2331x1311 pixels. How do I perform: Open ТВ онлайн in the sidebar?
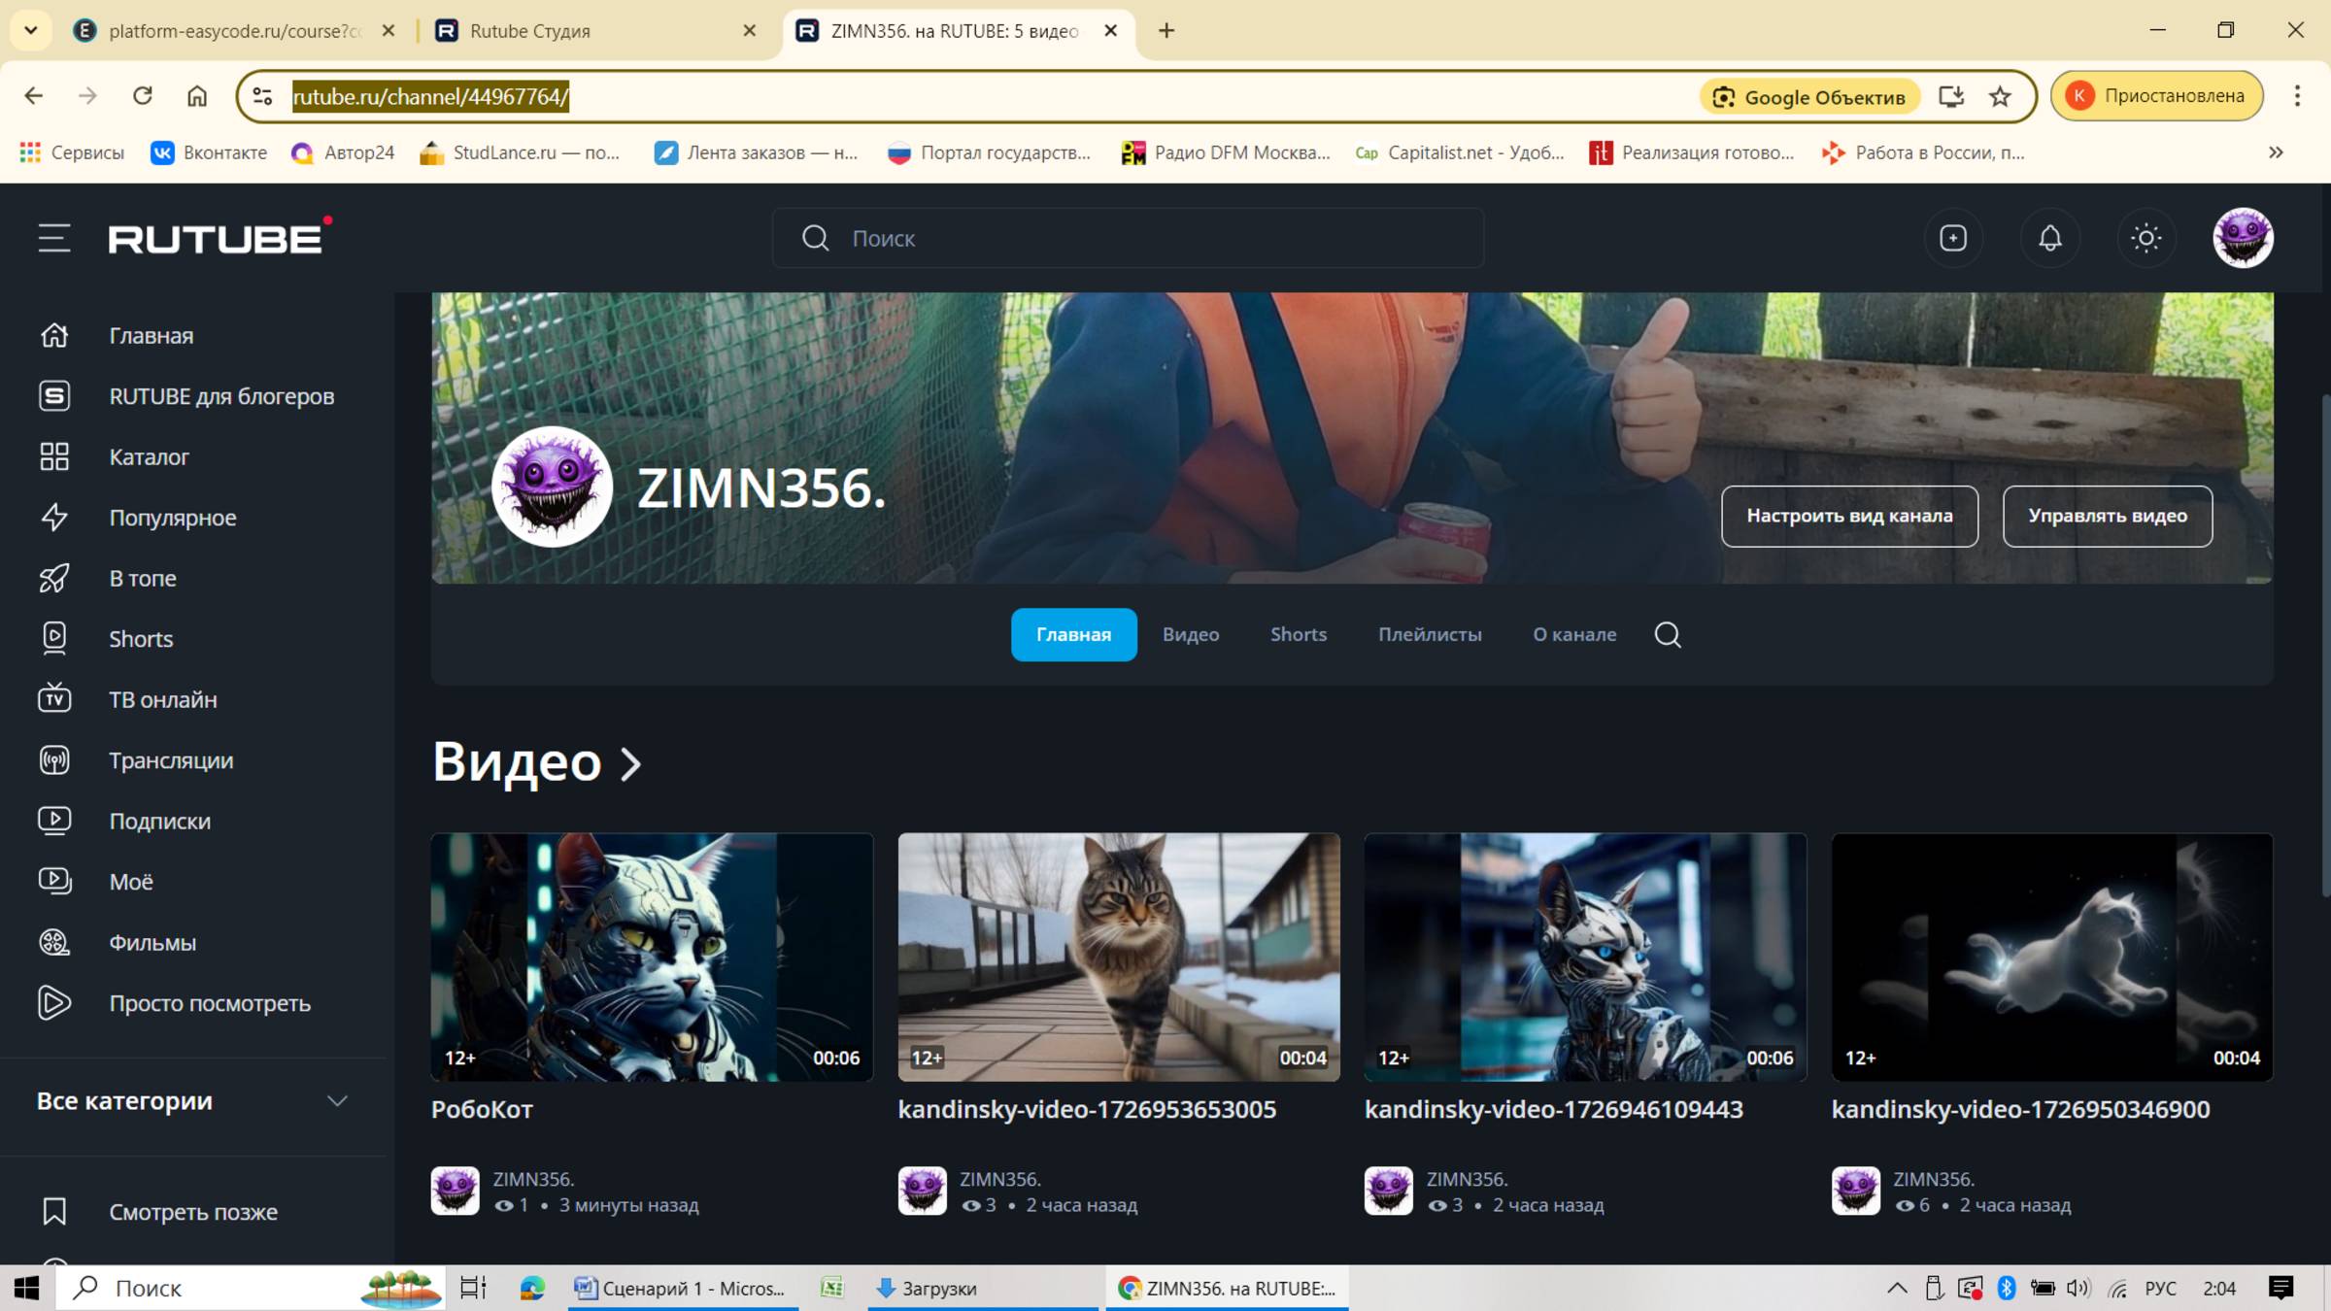pyautogui.click(x=162, y=699)
